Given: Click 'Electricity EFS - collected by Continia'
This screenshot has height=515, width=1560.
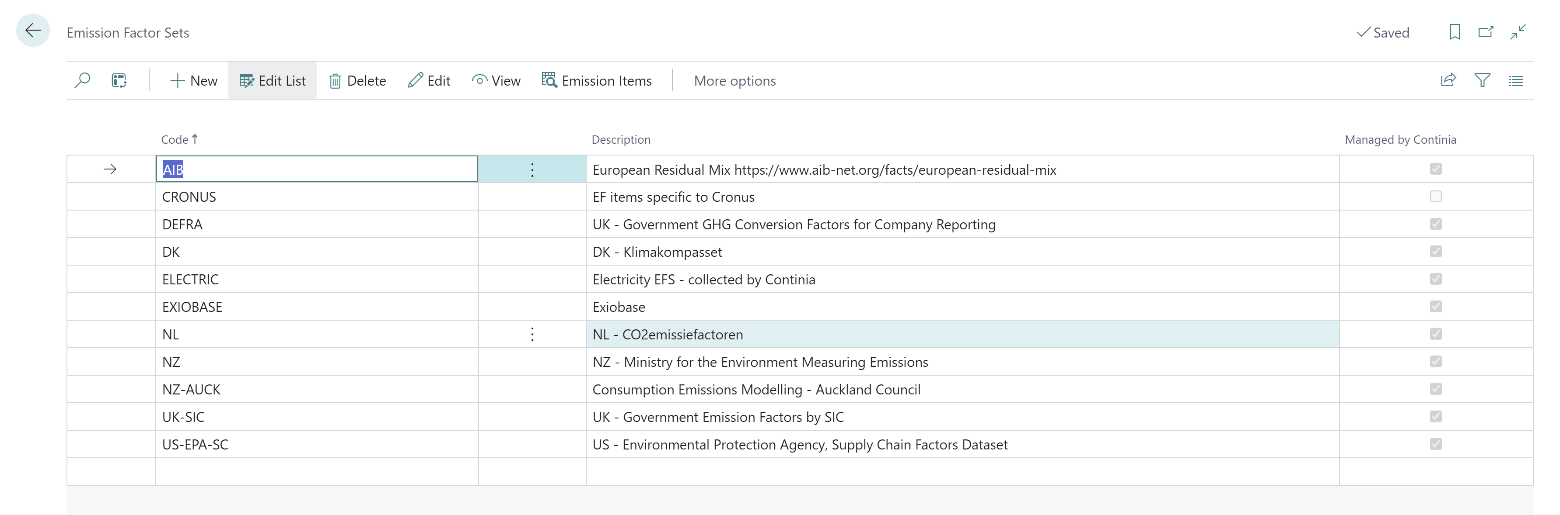Looking at the screenshot, I should (962, 279).
